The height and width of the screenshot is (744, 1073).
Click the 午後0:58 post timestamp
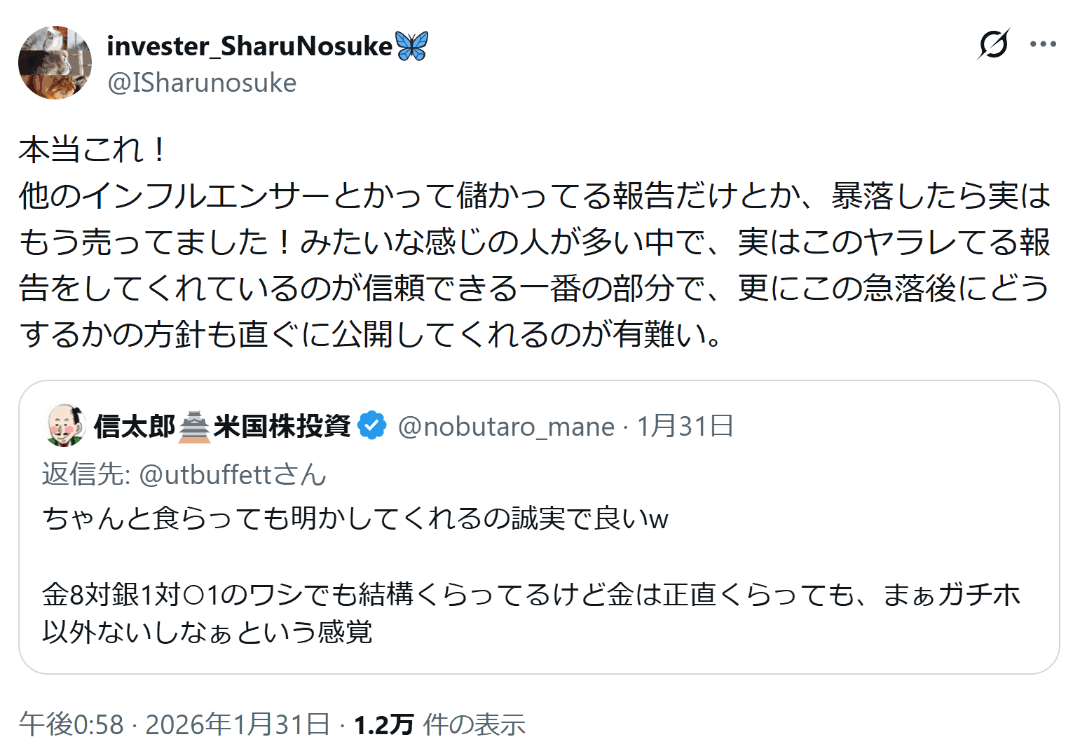pyautogui.click(x=71, y=724)
